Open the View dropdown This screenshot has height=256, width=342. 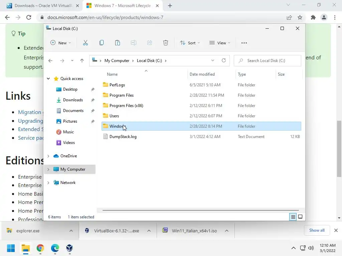(220, 43)
